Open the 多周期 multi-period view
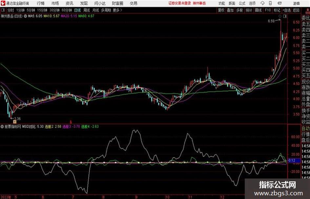310x199 pixels. tap(106, 10)
